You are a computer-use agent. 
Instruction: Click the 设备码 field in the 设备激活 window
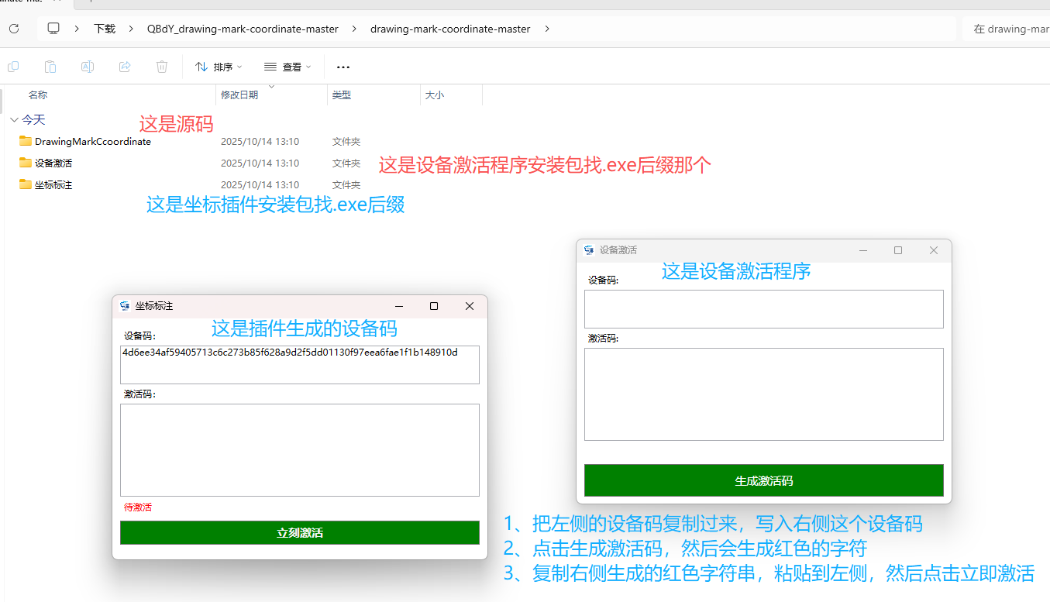tap(763, 309)
